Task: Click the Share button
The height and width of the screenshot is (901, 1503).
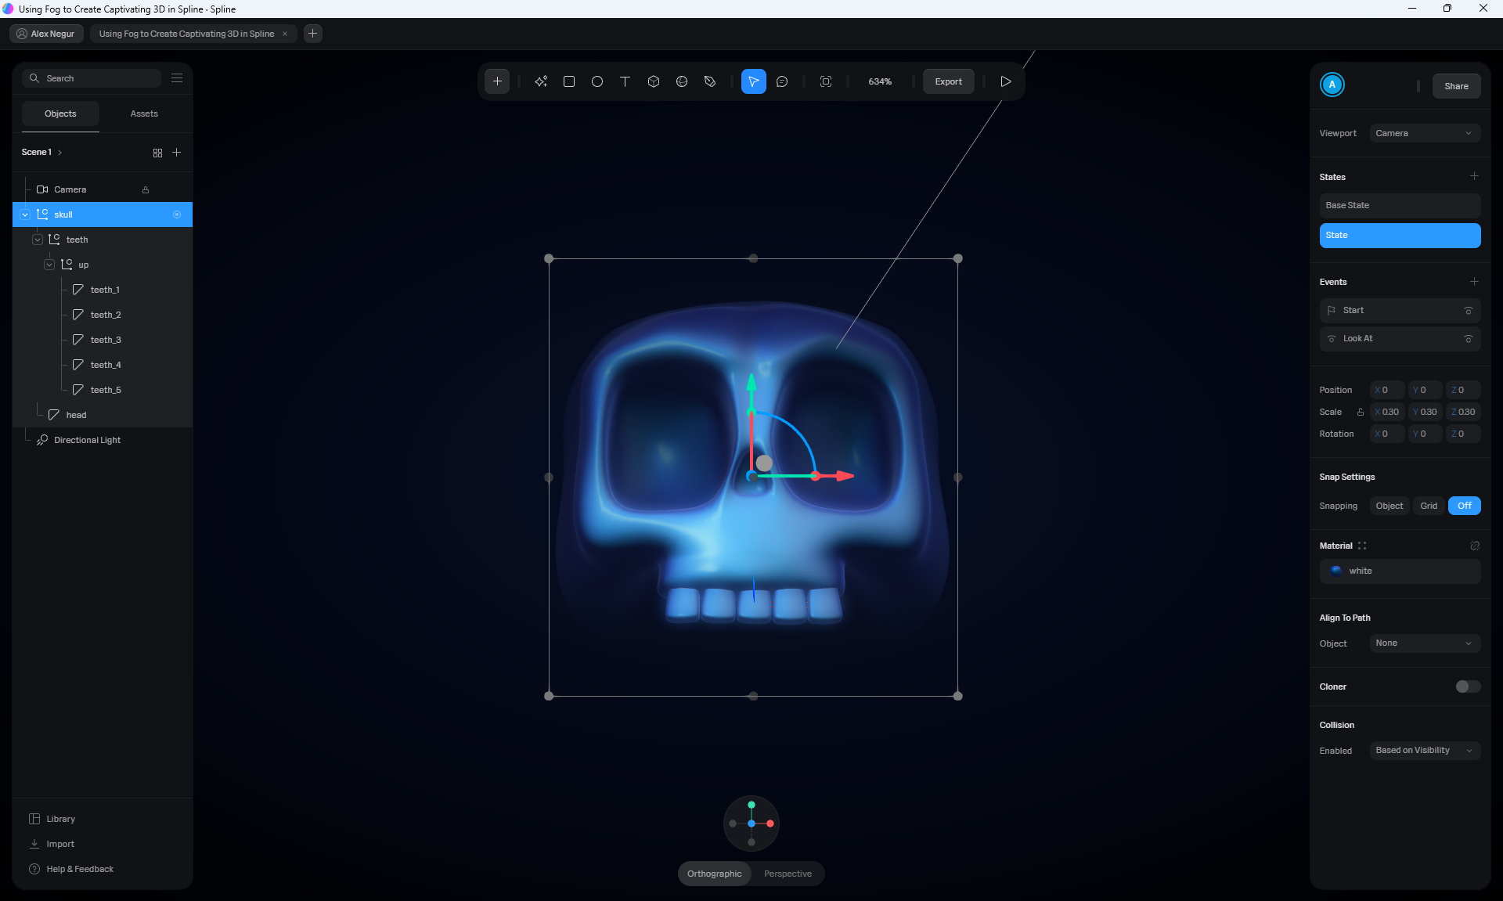Action: [1456, 86]
